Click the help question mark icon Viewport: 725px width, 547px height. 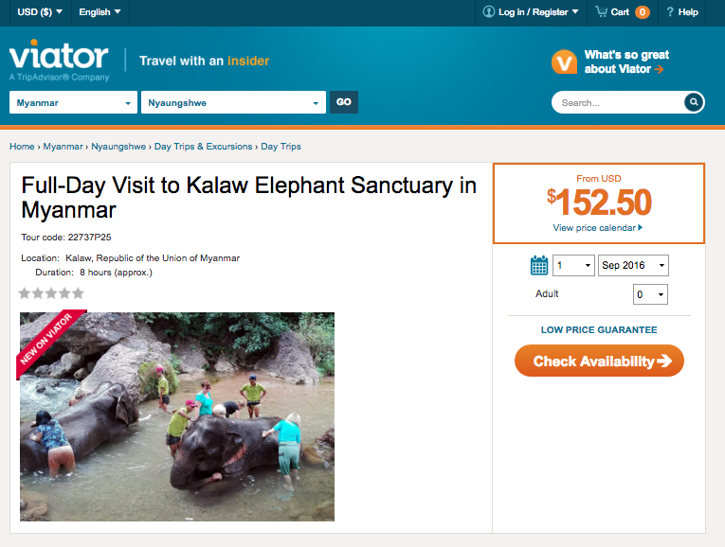point(669,12)
